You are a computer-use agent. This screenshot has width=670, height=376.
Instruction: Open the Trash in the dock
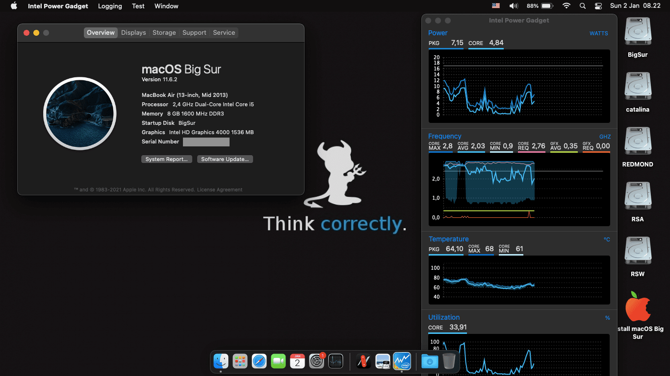pyautogui.click(x=449, y=361)
